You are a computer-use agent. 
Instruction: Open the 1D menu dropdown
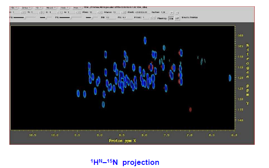tap(38, 8)
